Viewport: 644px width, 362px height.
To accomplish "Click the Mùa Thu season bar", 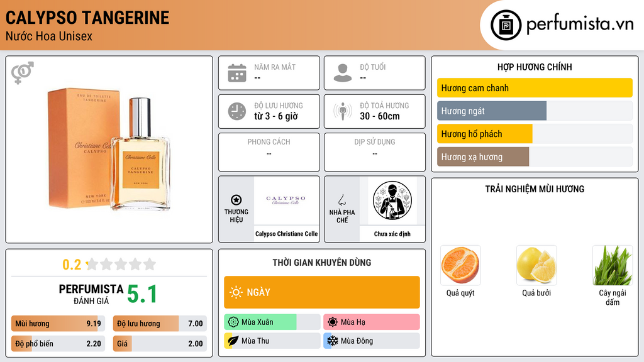I will (x=272, y=341).
